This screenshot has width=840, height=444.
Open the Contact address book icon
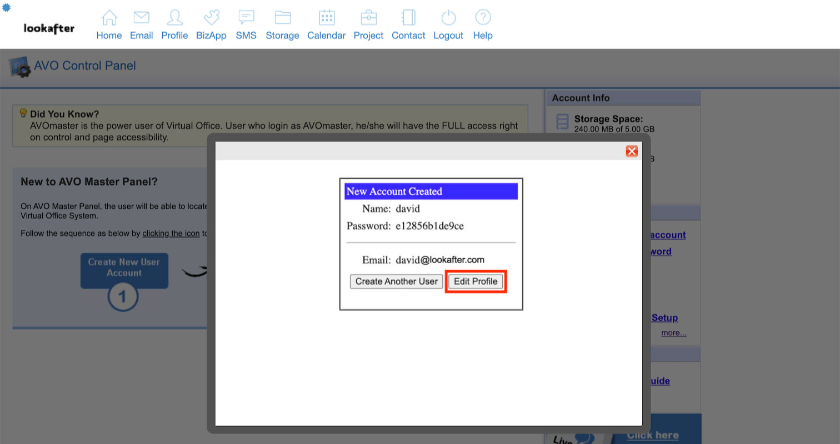tap(408, 18)
